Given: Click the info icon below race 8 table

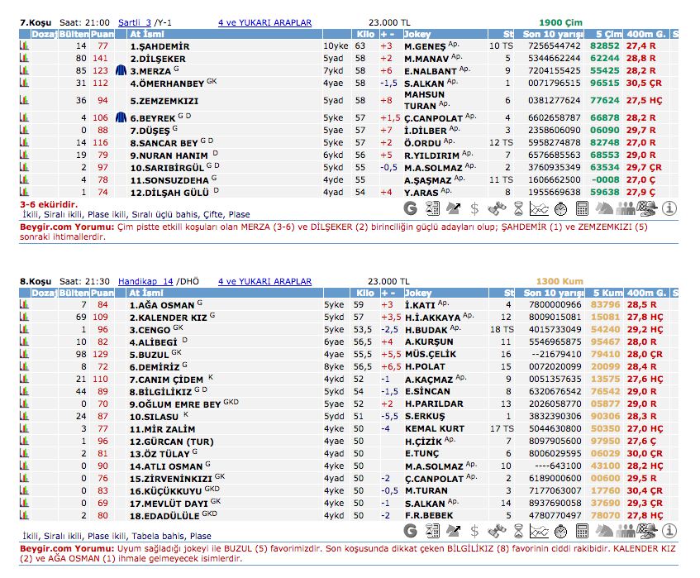Looking at the screenshot, I should click(669, 530).
